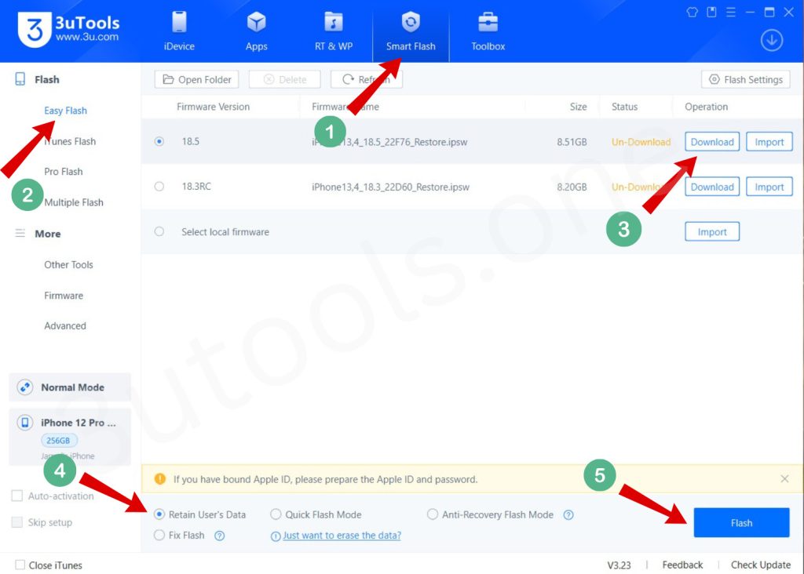Viewport: 804px width, 574px height.
Task: Click the Normal Mode icon
Action: (24, 387)
